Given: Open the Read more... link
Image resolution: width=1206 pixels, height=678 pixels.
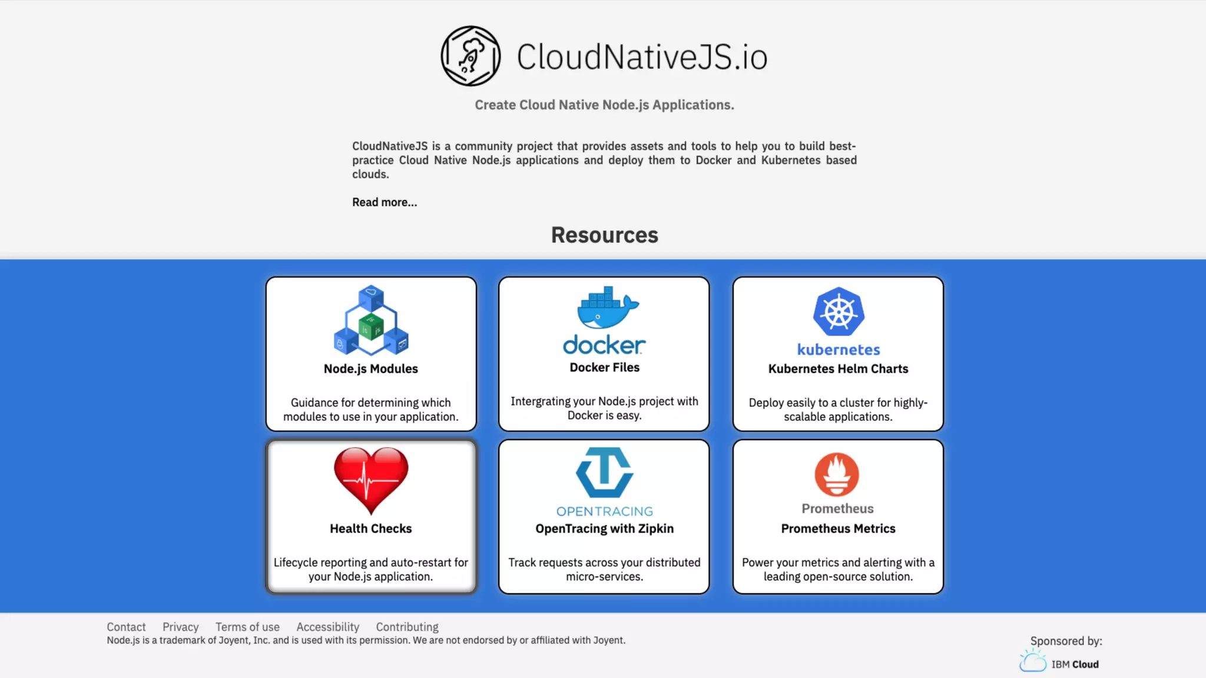Looking at the screenshot, I should (385, 202).
